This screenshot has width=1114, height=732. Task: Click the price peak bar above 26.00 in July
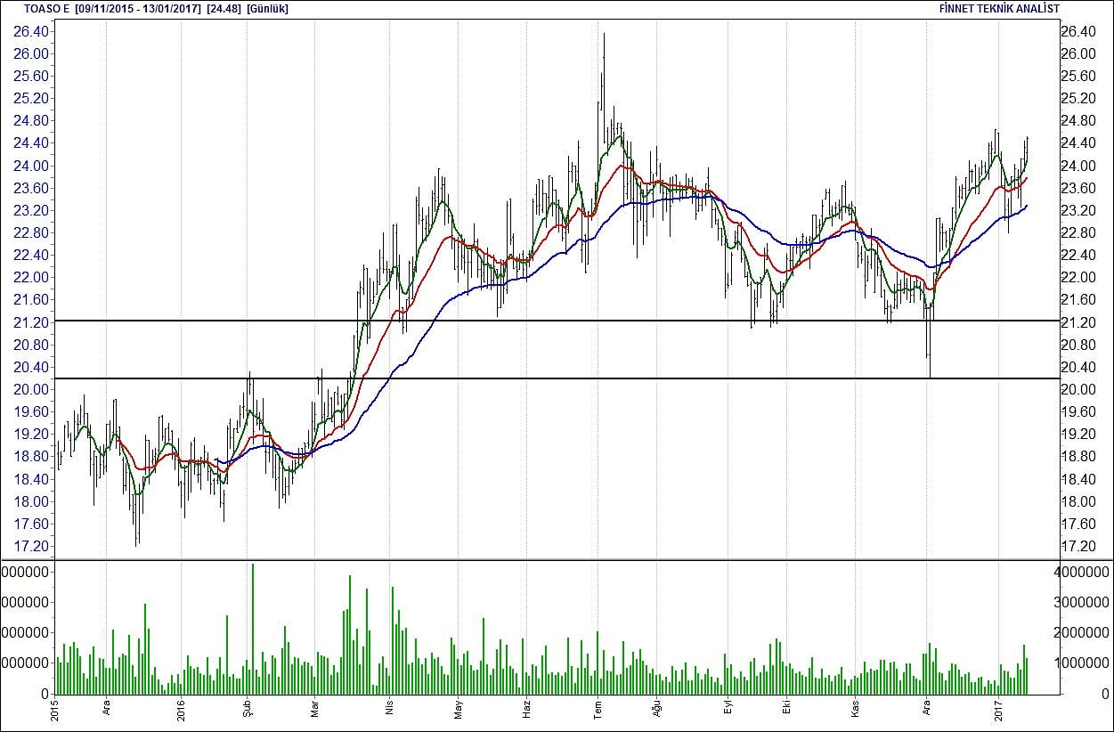coord(604,53)
